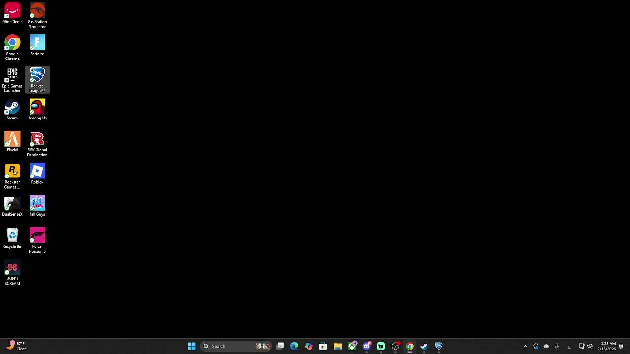Select the Fall Guys desktop icon

[37, 206]
